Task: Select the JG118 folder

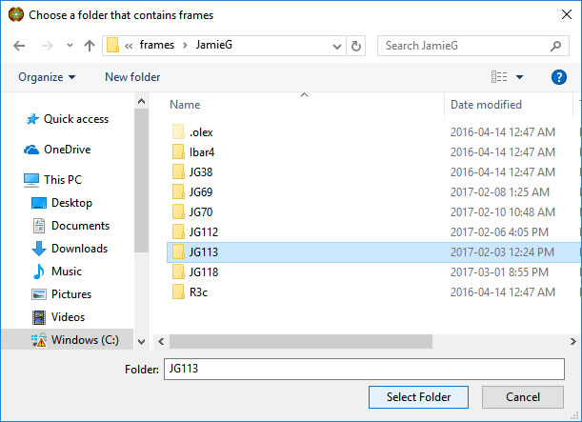Action: point(205,272)
